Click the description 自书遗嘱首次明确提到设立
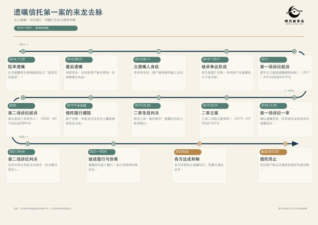Viewport: 318px width, 225px height. (33, 75)
